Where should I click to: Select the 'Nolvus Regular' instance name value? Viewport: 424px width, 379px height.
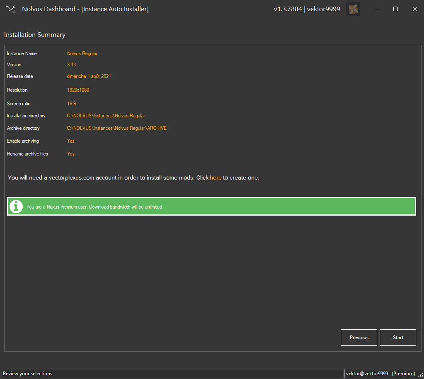click(x=82, y=53)
